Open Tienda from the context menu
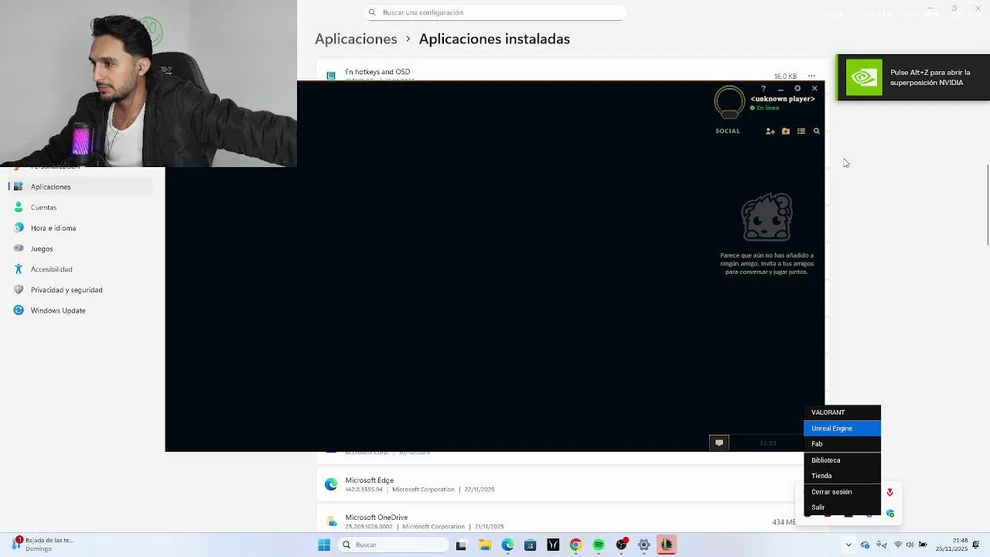The height and width of the screenshot is (557, 990). point(842,476)
